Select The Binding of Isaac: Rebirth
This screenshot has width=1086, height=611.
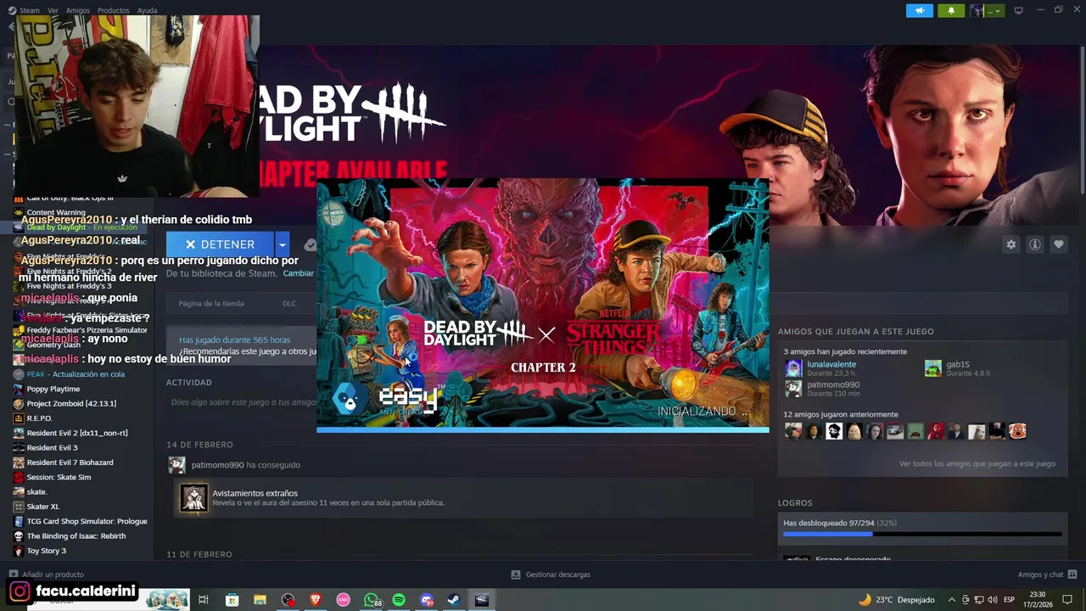click(x=76, y=536)
